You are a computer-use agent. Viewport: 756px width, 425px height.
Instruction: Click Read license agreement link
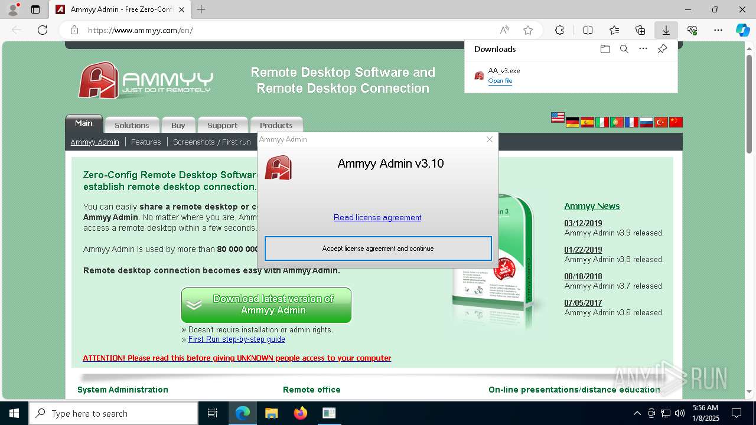coord(377,217)
